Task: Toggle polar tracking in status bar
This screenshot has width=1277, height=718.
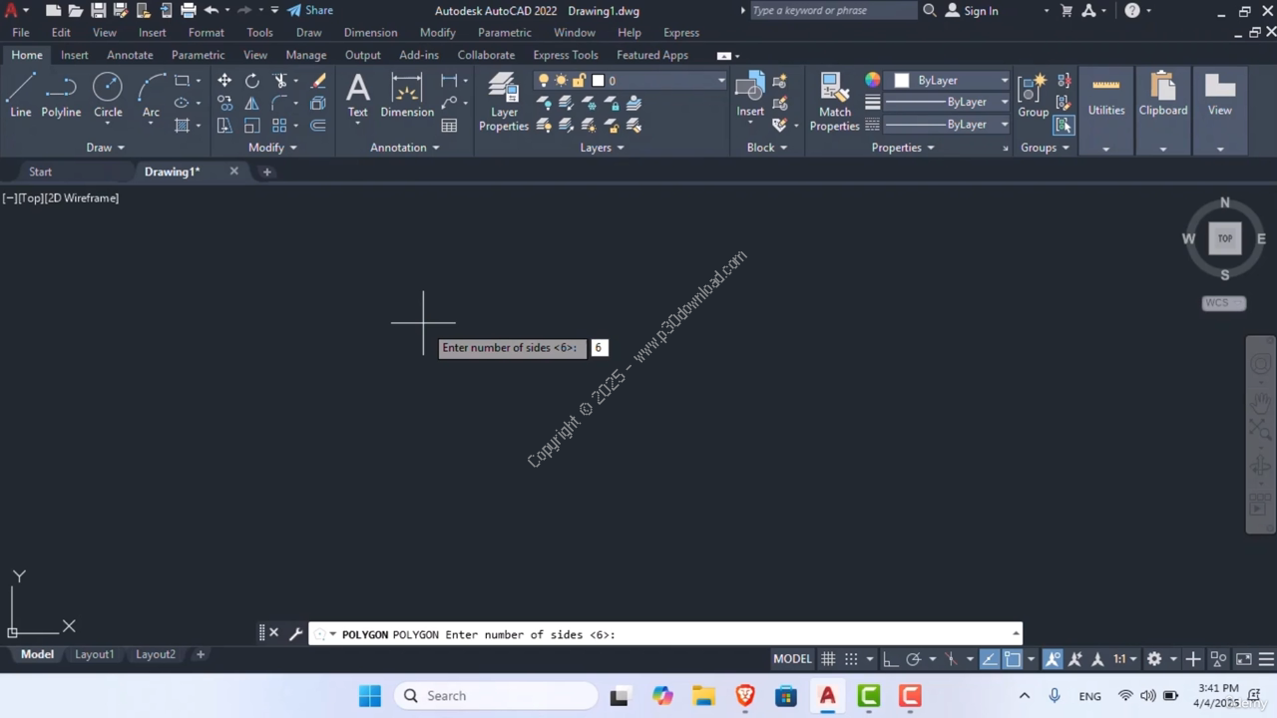Action: (x=913, y=659)
